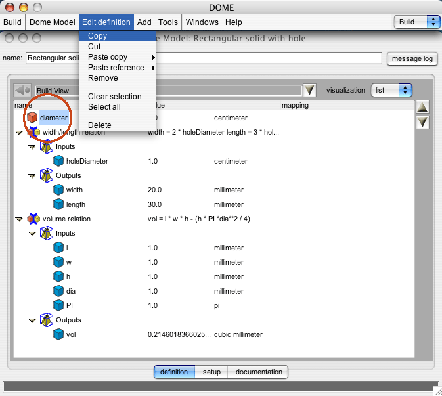Viewport: 442px width, 396px height.
Task: Open the Paste copy submenu
Action: tap(118, 57)
